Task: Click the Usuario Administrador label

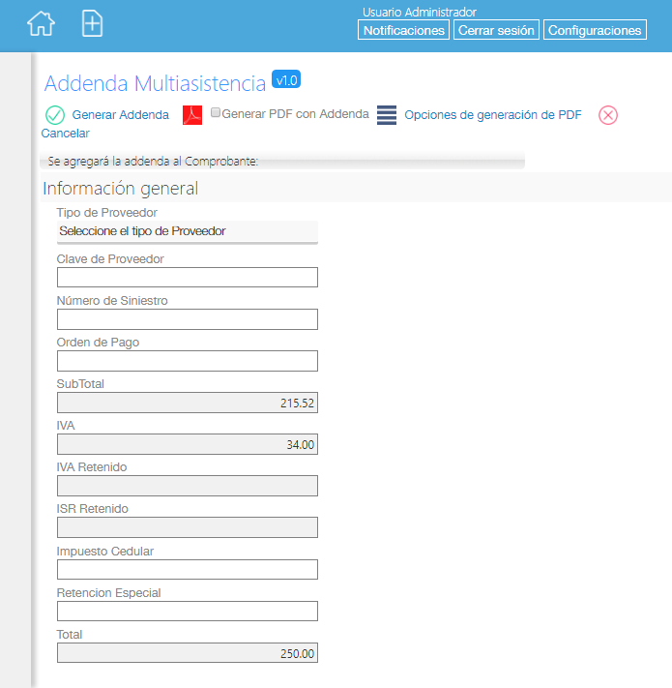Action: click(x=419, y=12)
